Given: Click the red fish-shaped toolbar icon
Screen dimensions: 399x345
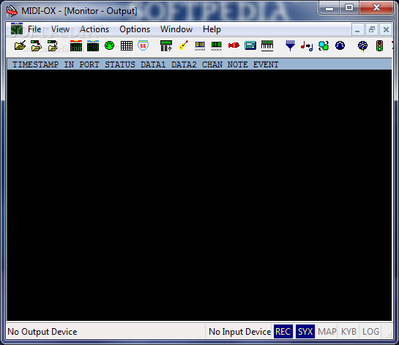Looking at the screenshot, I should 234,45.
